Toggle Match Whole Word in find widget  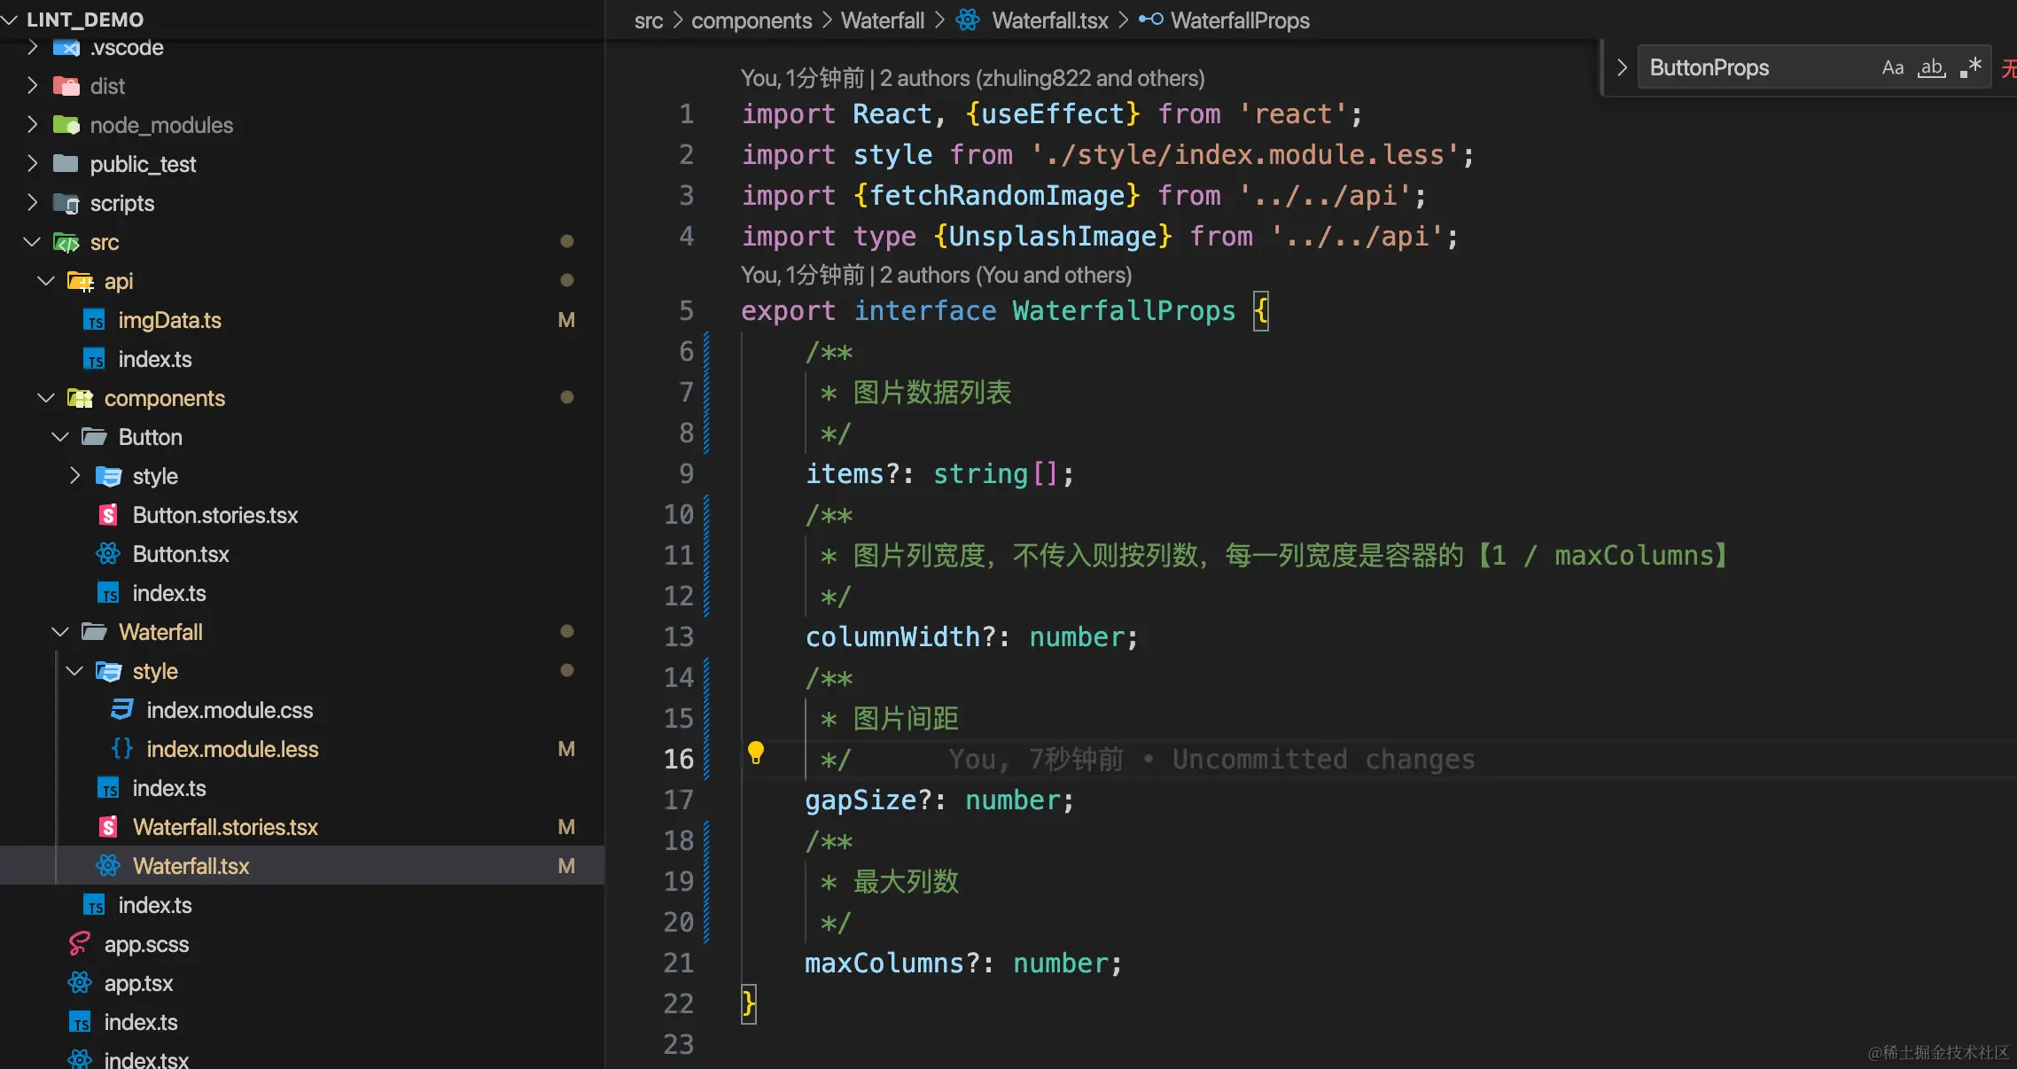click(1931, 68)
